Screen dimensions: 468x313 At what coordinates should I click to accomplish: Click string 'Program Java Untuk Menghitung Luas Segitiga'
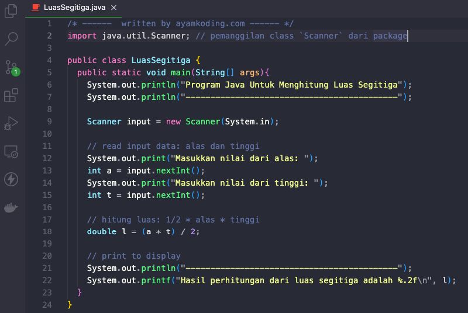click(x=291, y=85)
